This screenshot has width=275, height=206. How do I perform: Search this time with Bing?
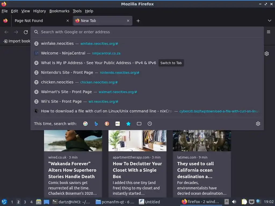pyautogui.click(x=96, y=124)
